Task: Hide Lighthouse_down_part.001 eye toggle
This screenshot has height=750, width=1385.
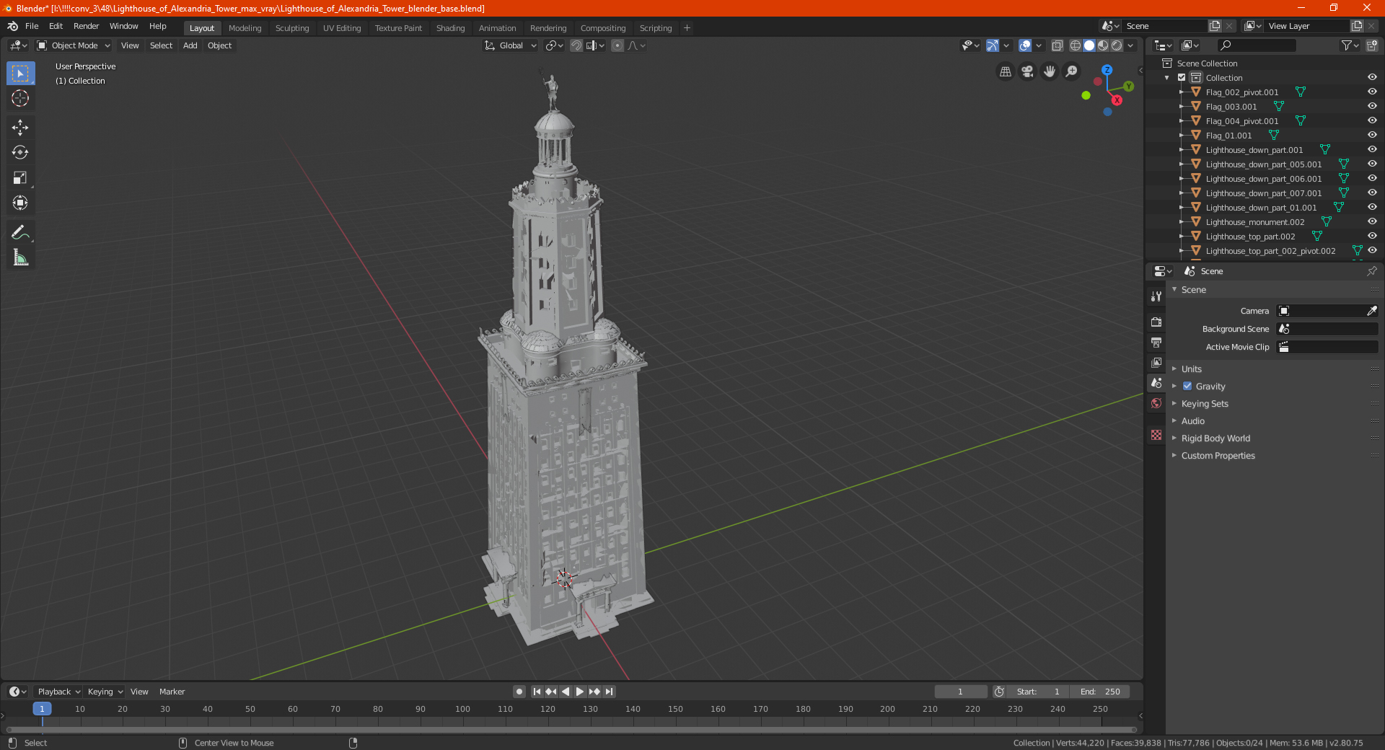Action: click(x=1372, y=149)
